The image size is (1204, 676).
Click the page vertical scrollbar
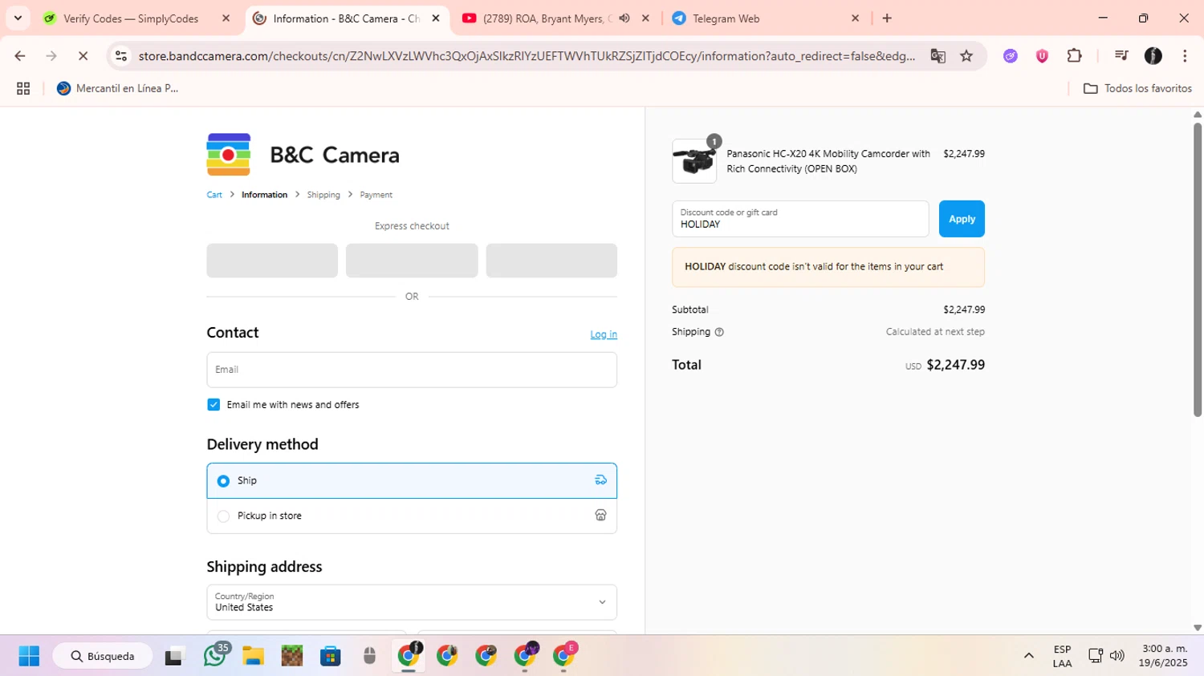(1198, 269)
